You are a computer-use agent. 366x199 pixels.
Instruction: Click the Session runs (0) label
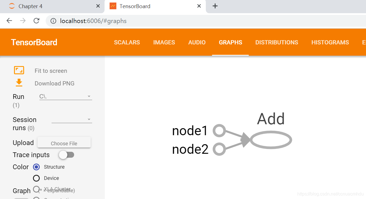coord(25,124)
